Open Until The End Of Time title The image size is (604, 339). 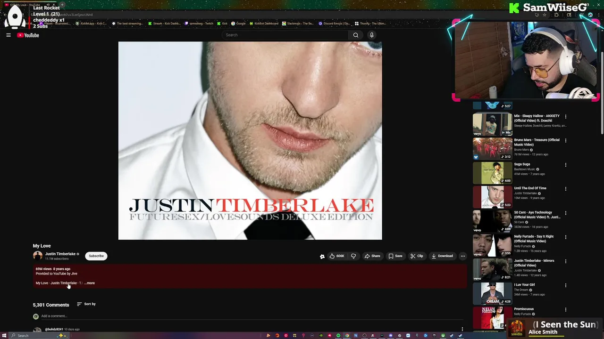click(530, 188)
